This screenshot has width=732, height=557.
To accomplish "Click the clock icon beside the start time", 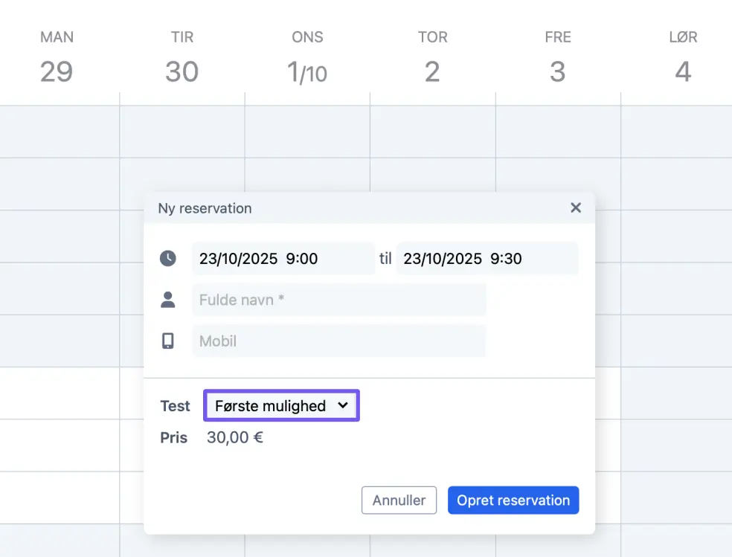I will pos(168,259).
